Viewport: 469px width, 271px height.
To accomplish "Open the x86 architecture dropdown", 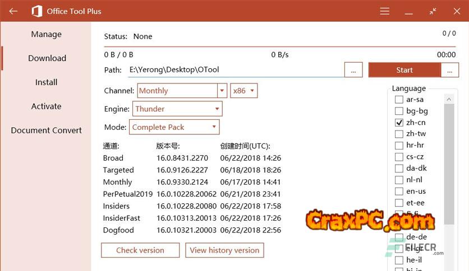I will (x=244, y=91).
